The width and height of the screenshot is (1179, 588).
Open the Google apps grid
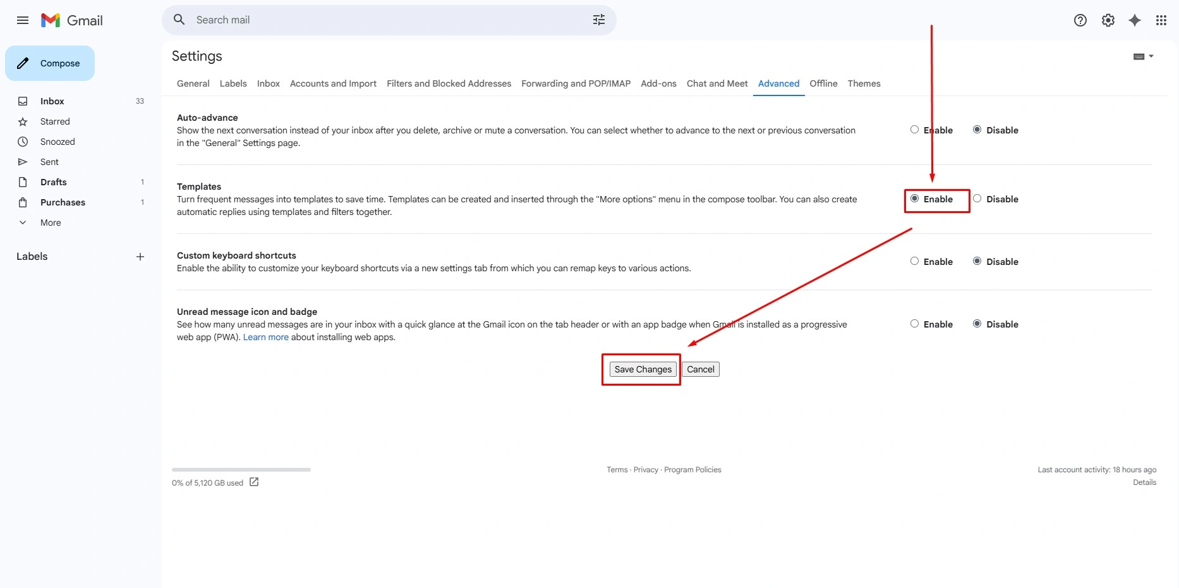[1161, 20]
